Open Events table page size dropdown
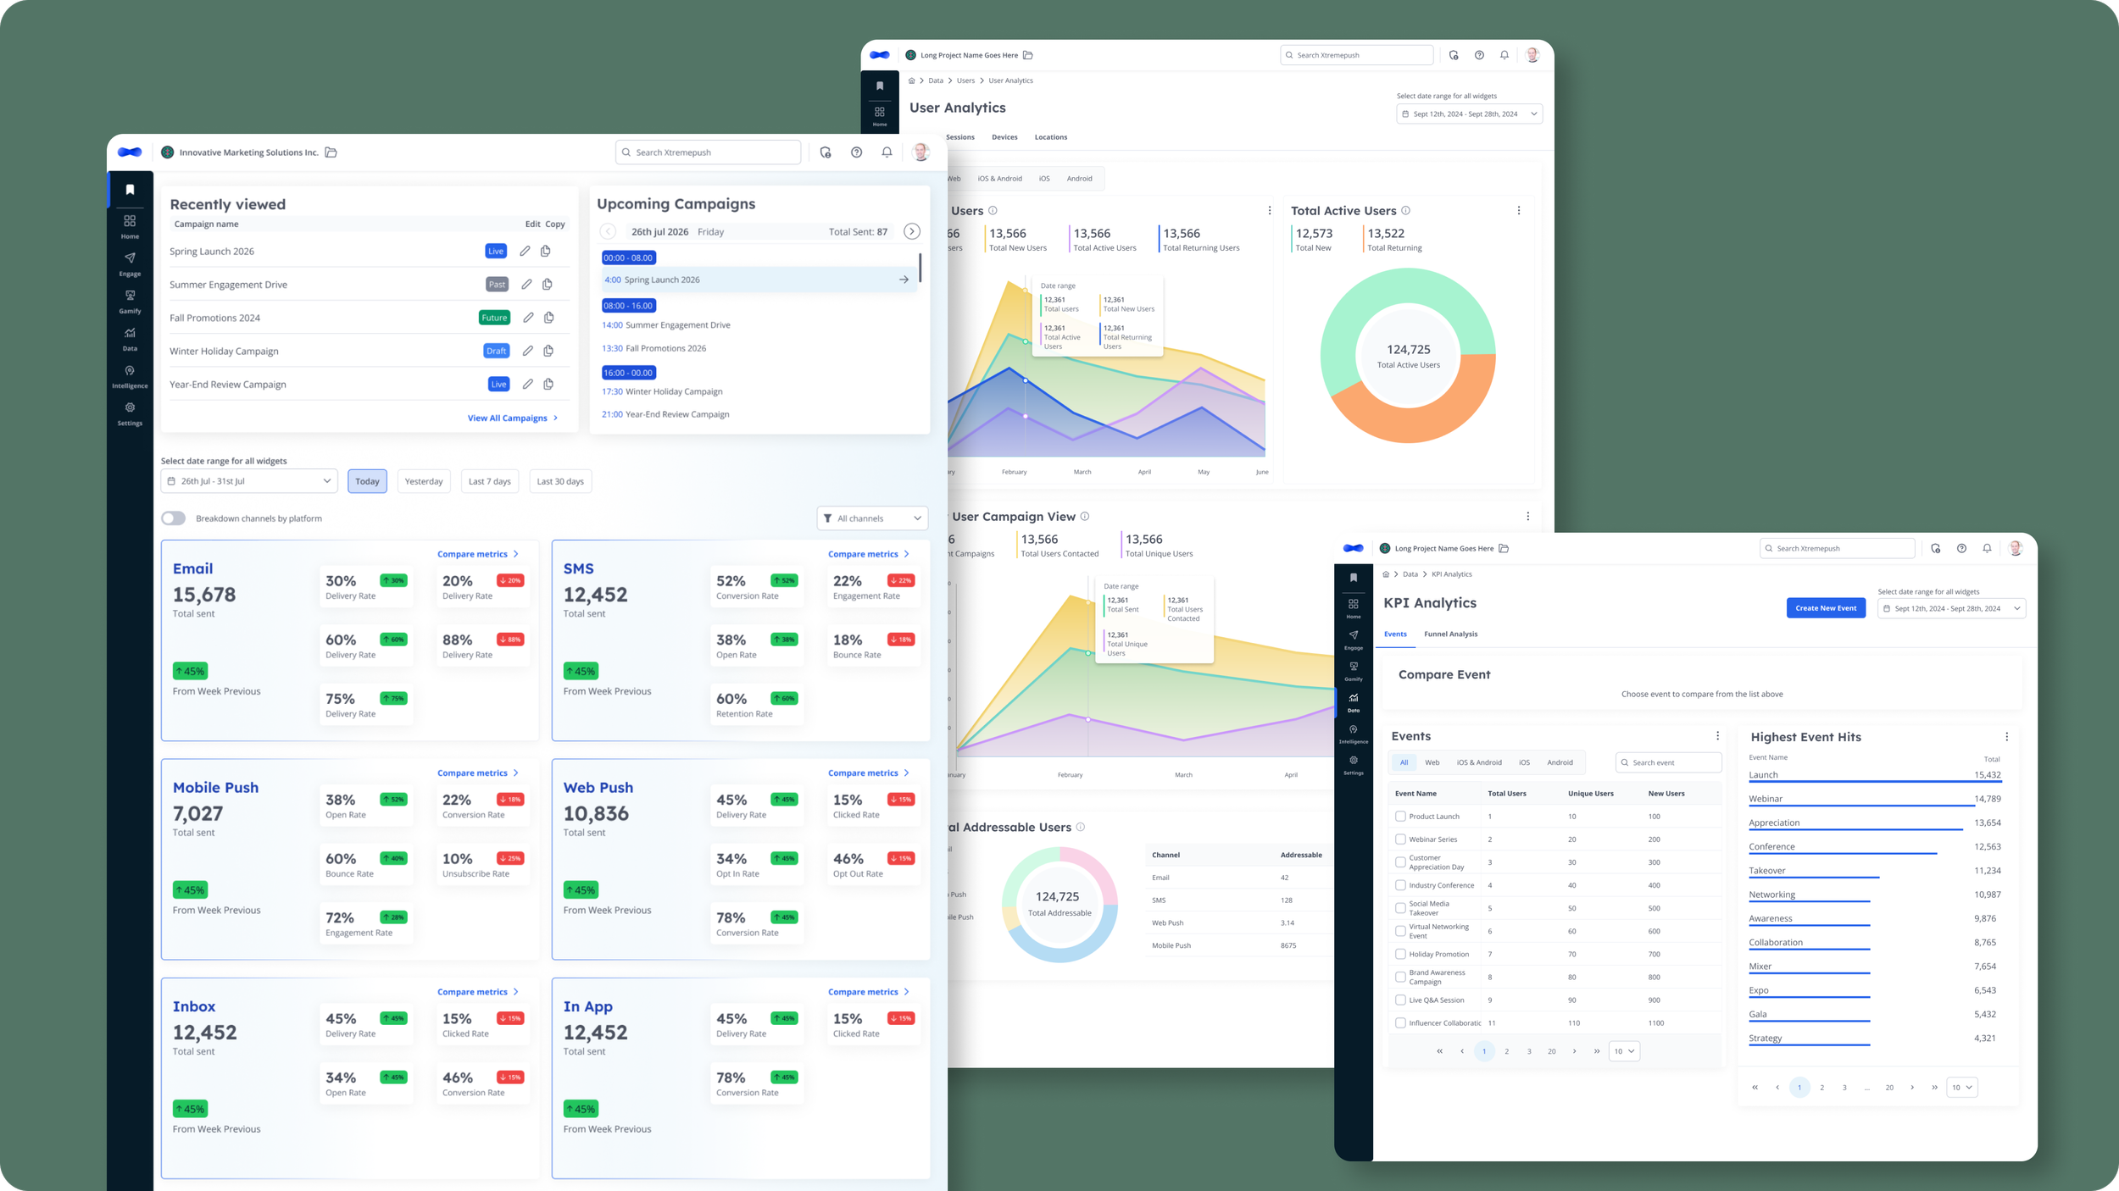This screenshot has width=2119, height=1191. [x=1624, y=1051]
